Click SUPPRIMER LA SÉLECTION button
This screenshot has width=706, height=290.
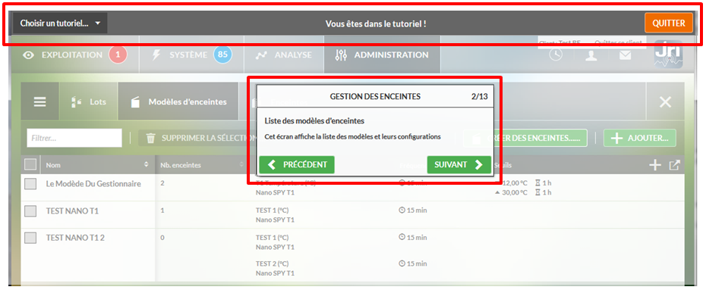(x=198, y=139)
